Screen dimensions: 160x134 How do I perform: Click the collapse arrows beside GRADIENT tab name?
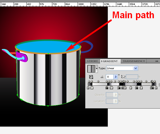click(x=102, y=61)
